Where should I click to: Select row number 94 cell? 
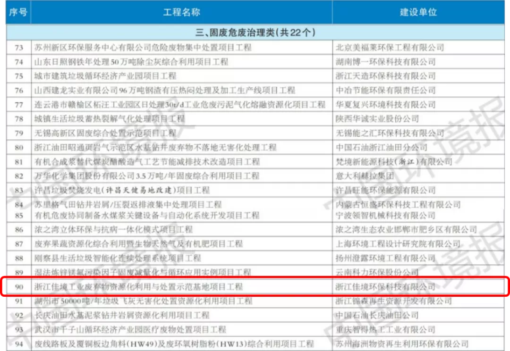[19, 344]
